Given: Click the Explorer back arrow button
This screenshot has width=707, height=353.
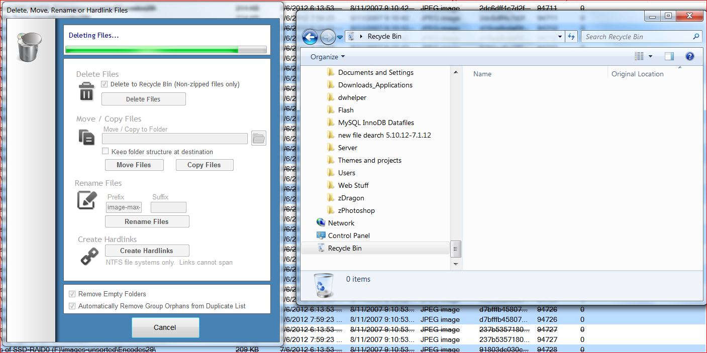Looking at the screenshot, I should point(310,37).
